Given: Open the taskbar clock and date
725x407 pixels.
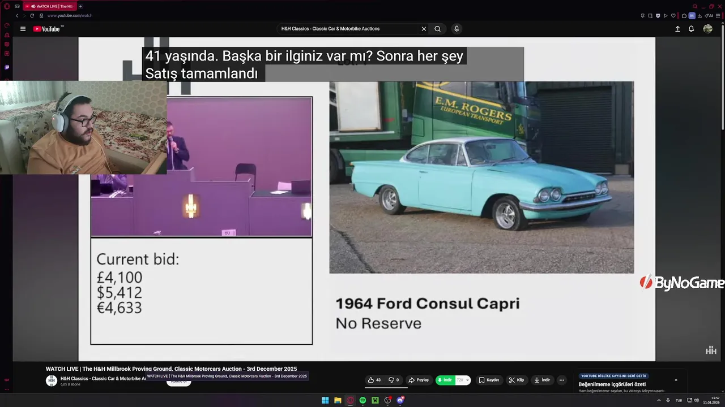Looking at the screenshot, I should click(711, 400).
